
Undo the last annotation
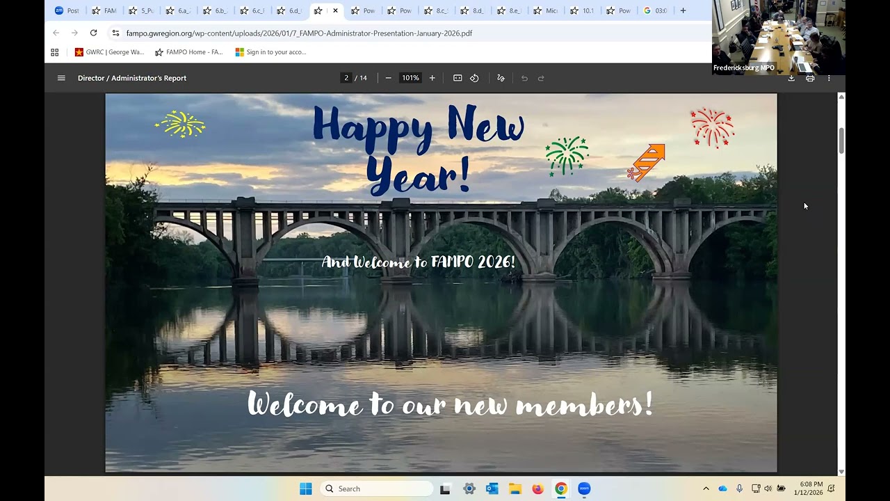(x=524, y=78)
